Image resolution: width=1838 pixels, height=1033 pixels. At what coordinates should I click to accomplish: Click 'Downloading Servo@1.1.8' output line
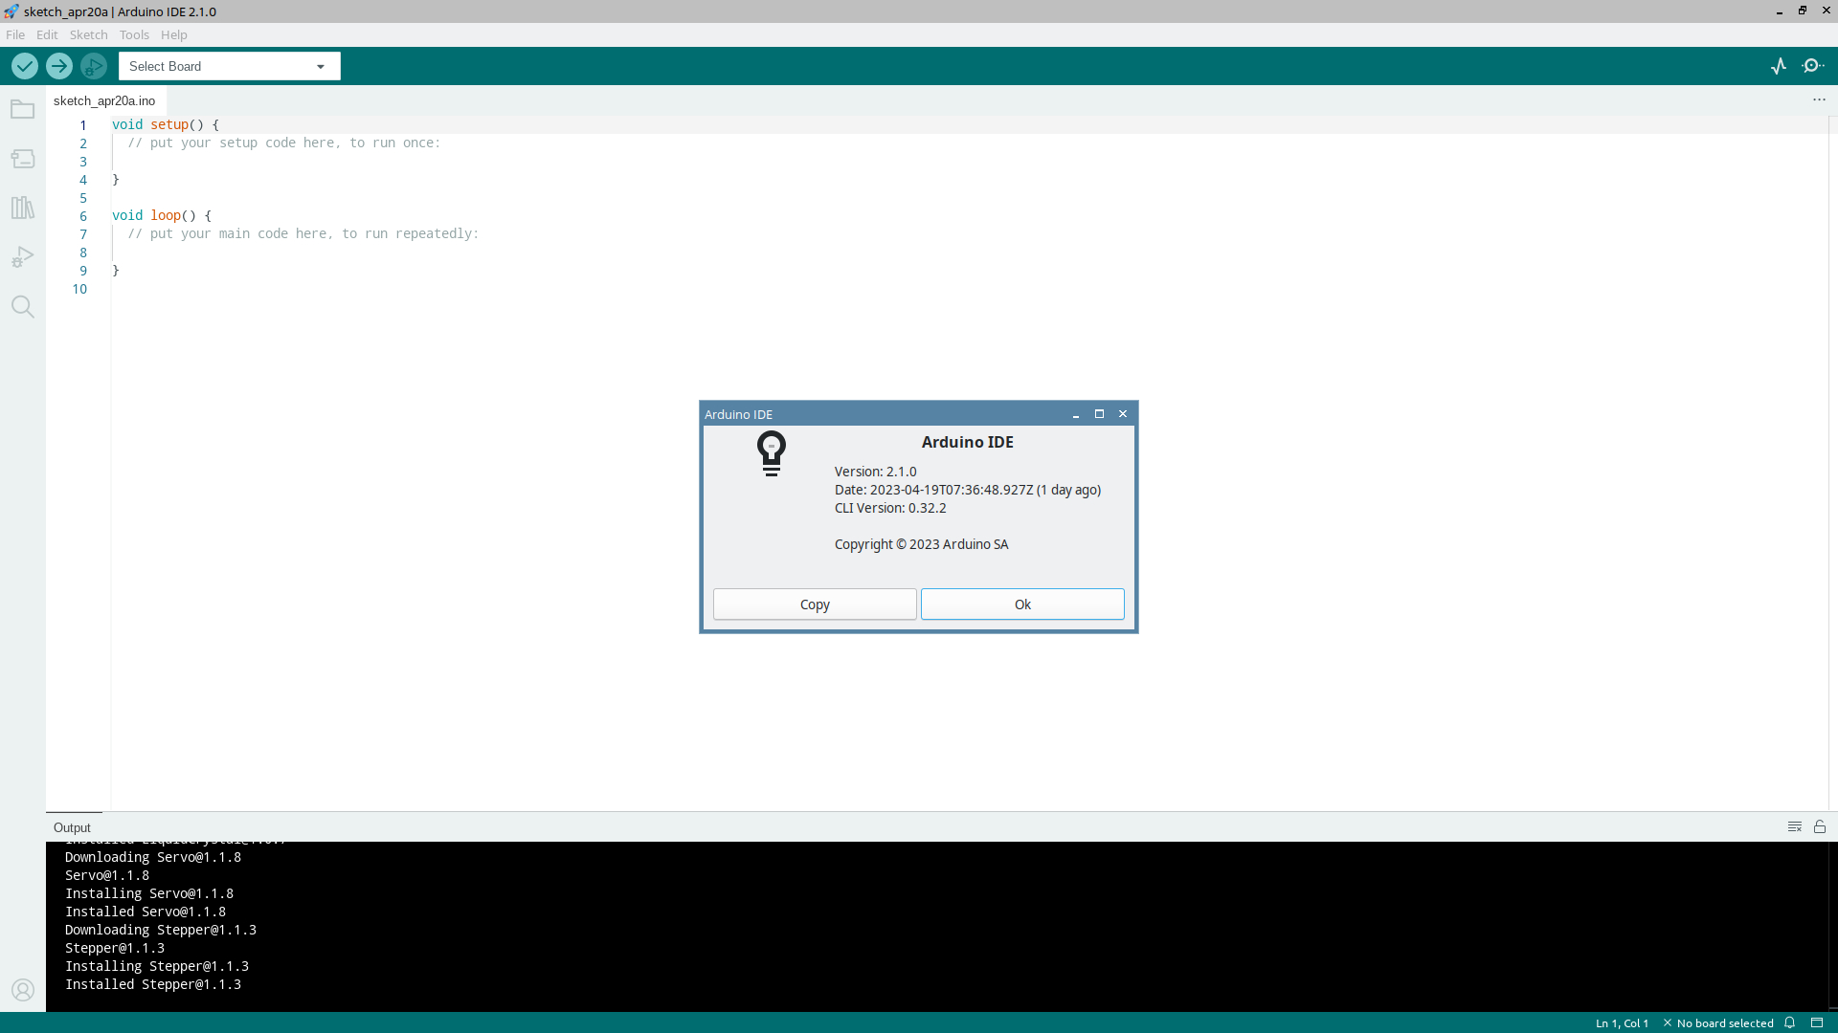coord(153,857)
